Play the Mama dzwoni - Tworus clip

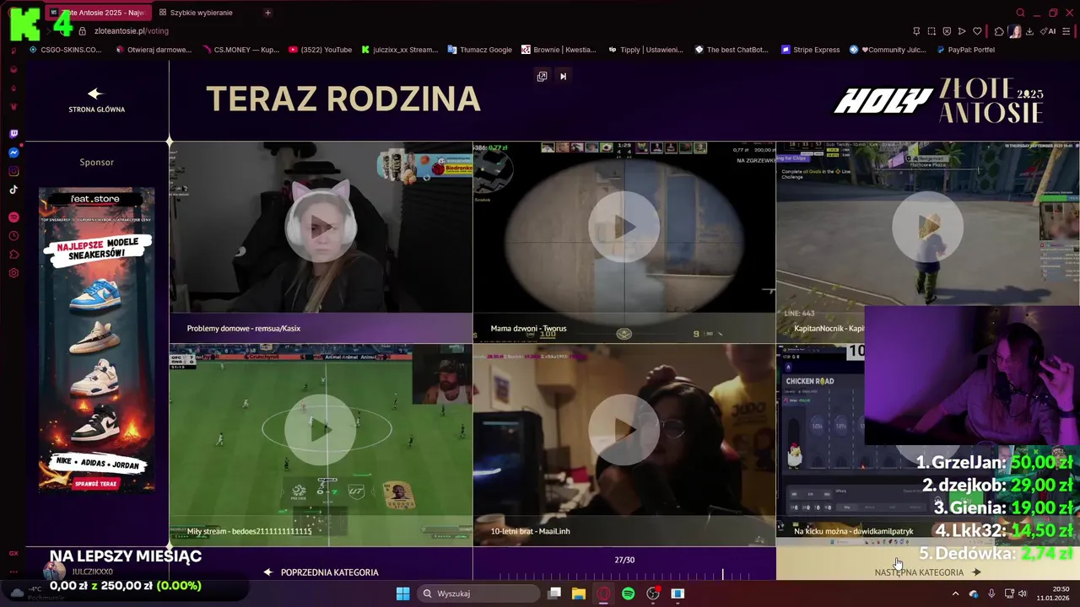(x=624, y=227)
